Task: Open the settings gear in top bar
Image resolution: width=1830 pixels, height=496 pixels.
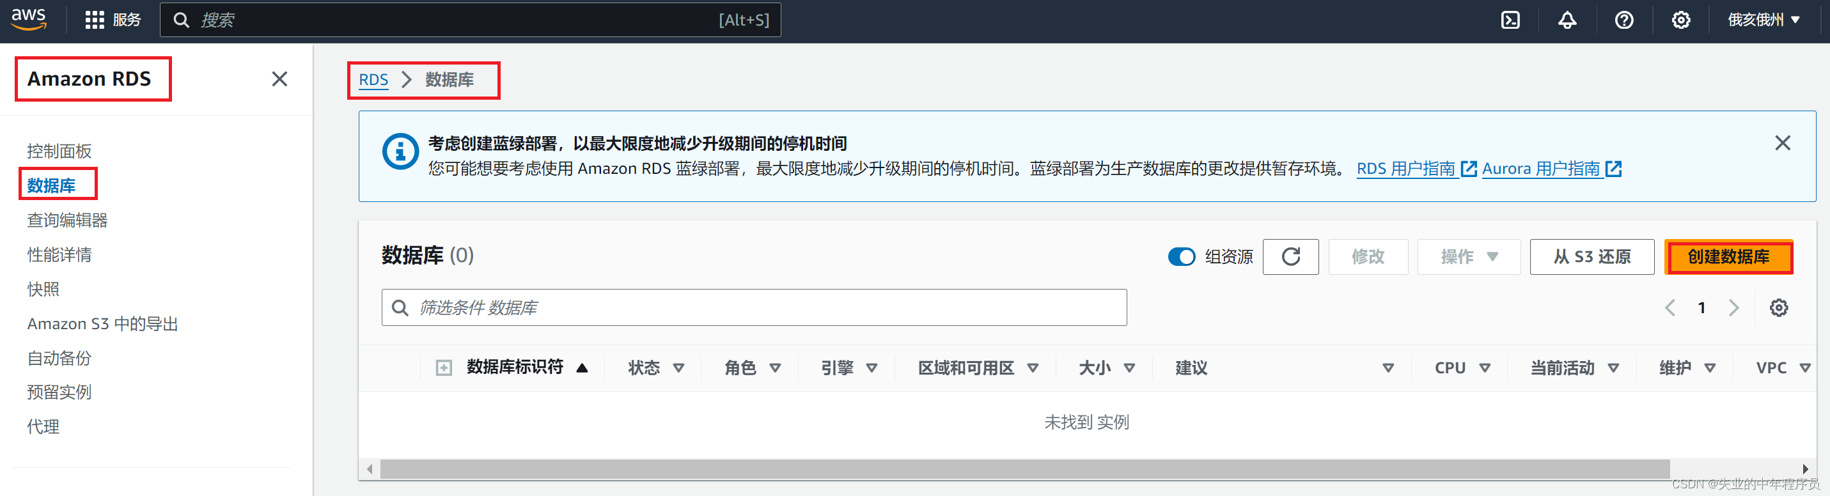Action: click(x=1681, y=20)
